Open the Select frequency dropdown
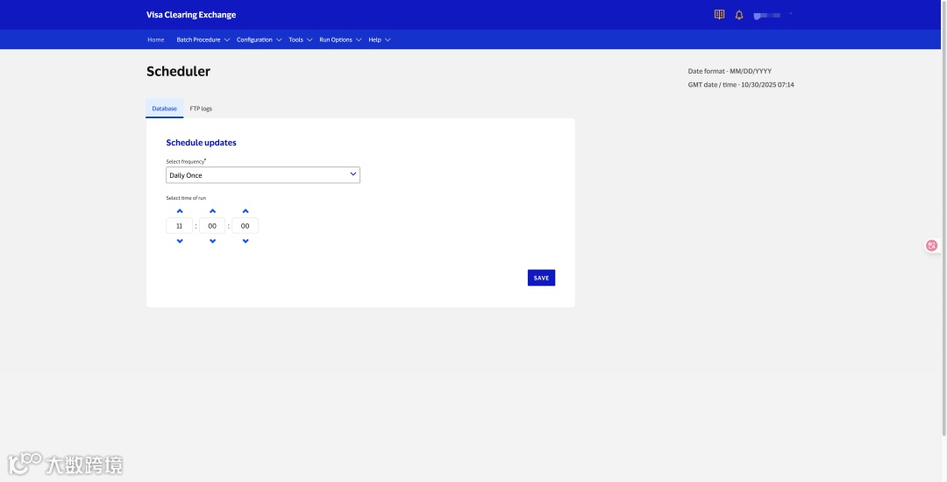This screenshot has height=482, width=947. [x=263, y=175]
